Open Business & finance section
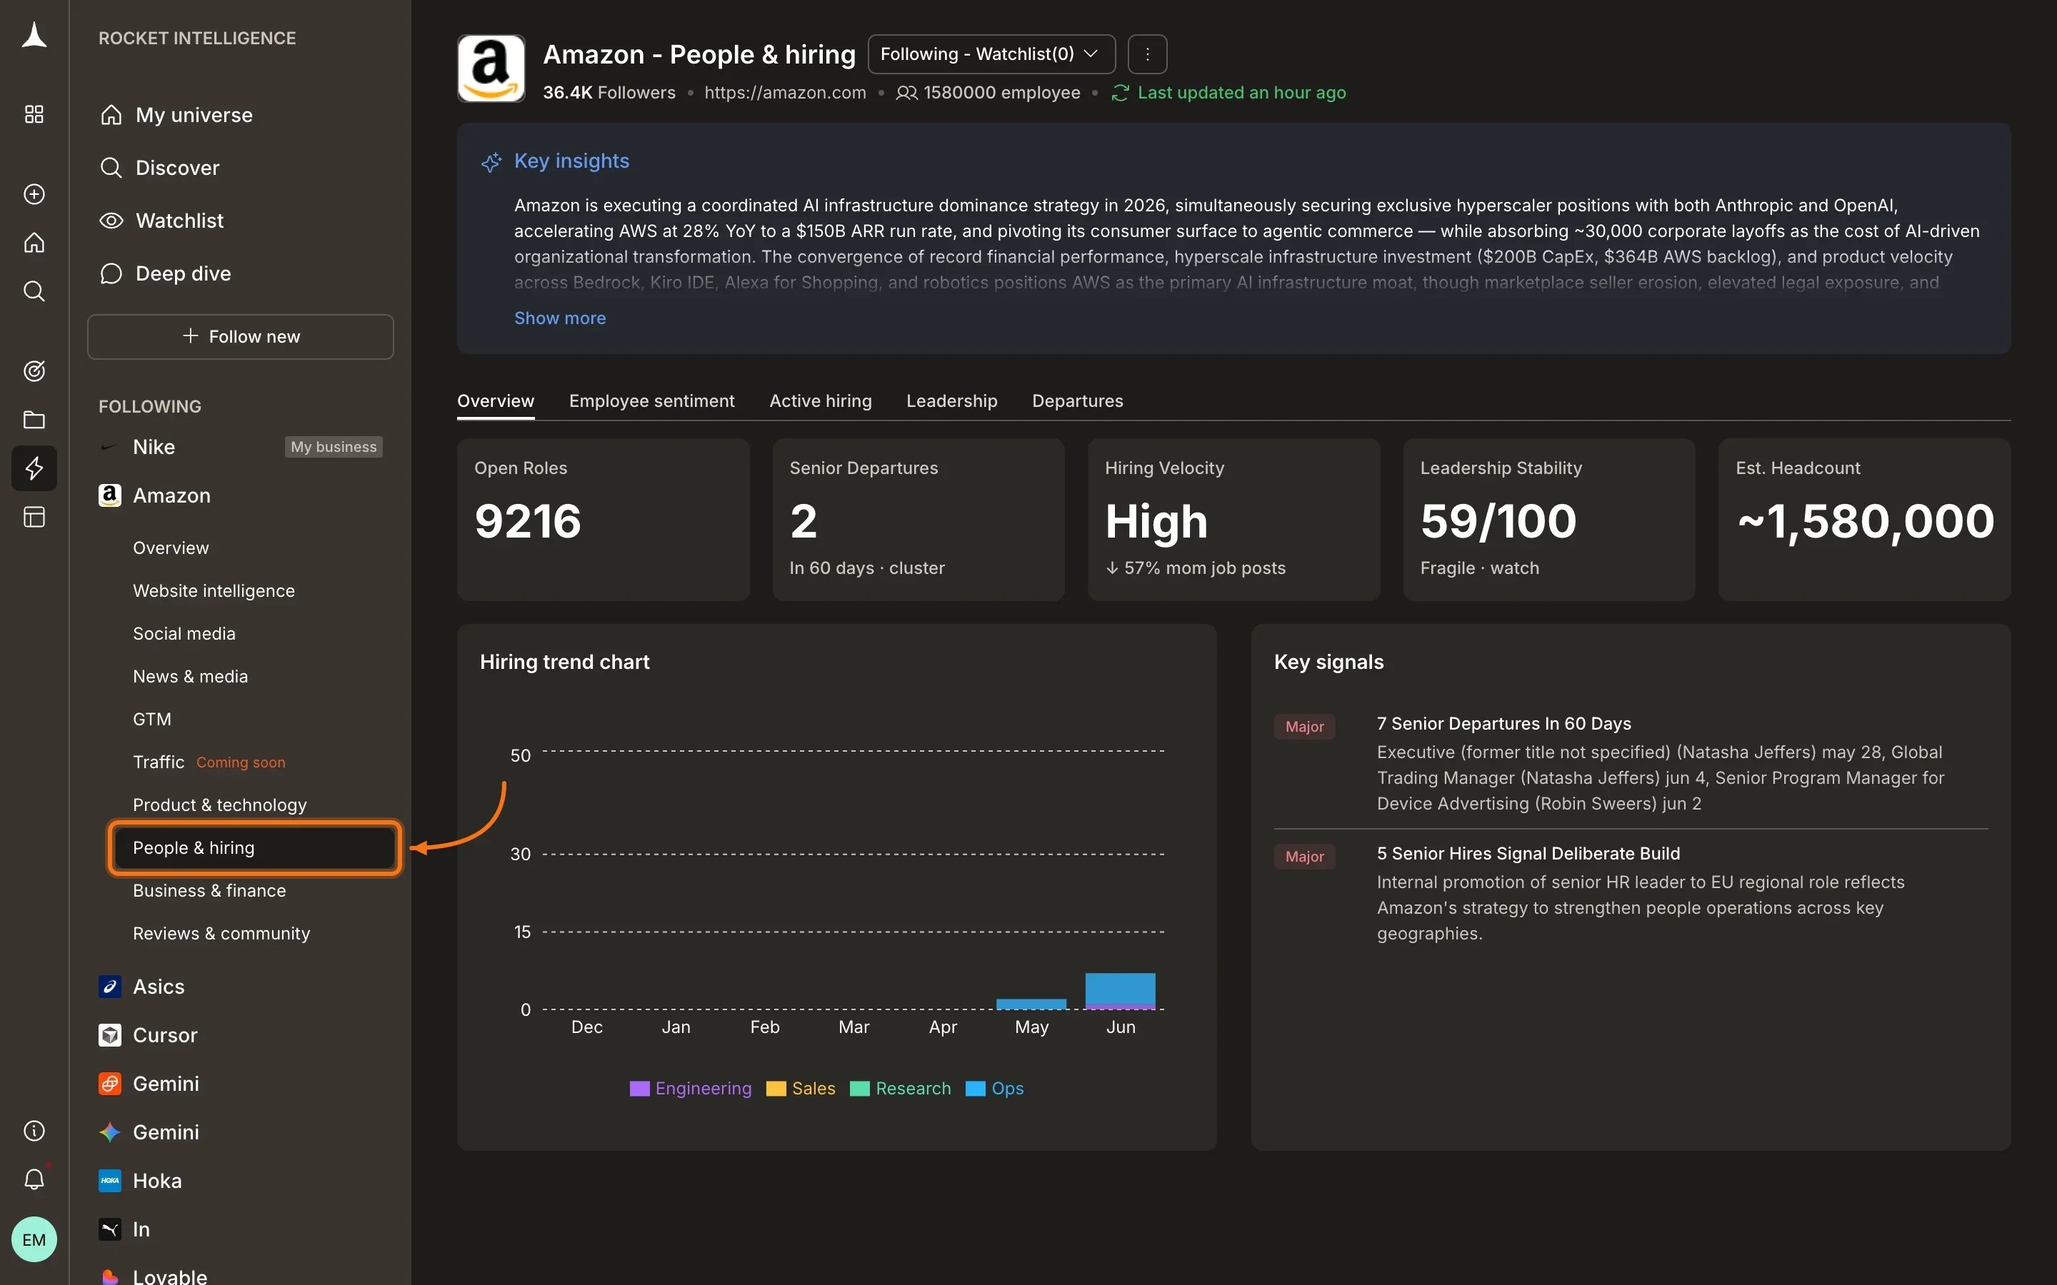 tap(209, 891)
